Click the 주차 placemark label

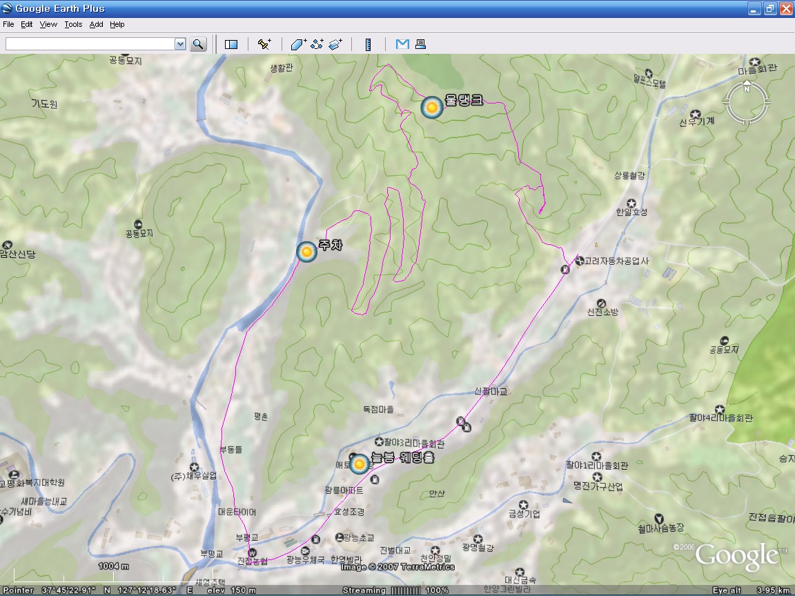pos(331,246)
